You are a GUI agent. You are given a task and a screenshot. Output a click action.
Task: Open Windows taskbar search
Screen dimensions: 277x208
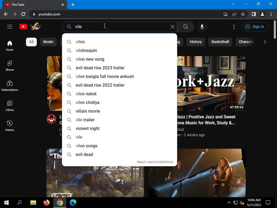click(x=19, y=203)
